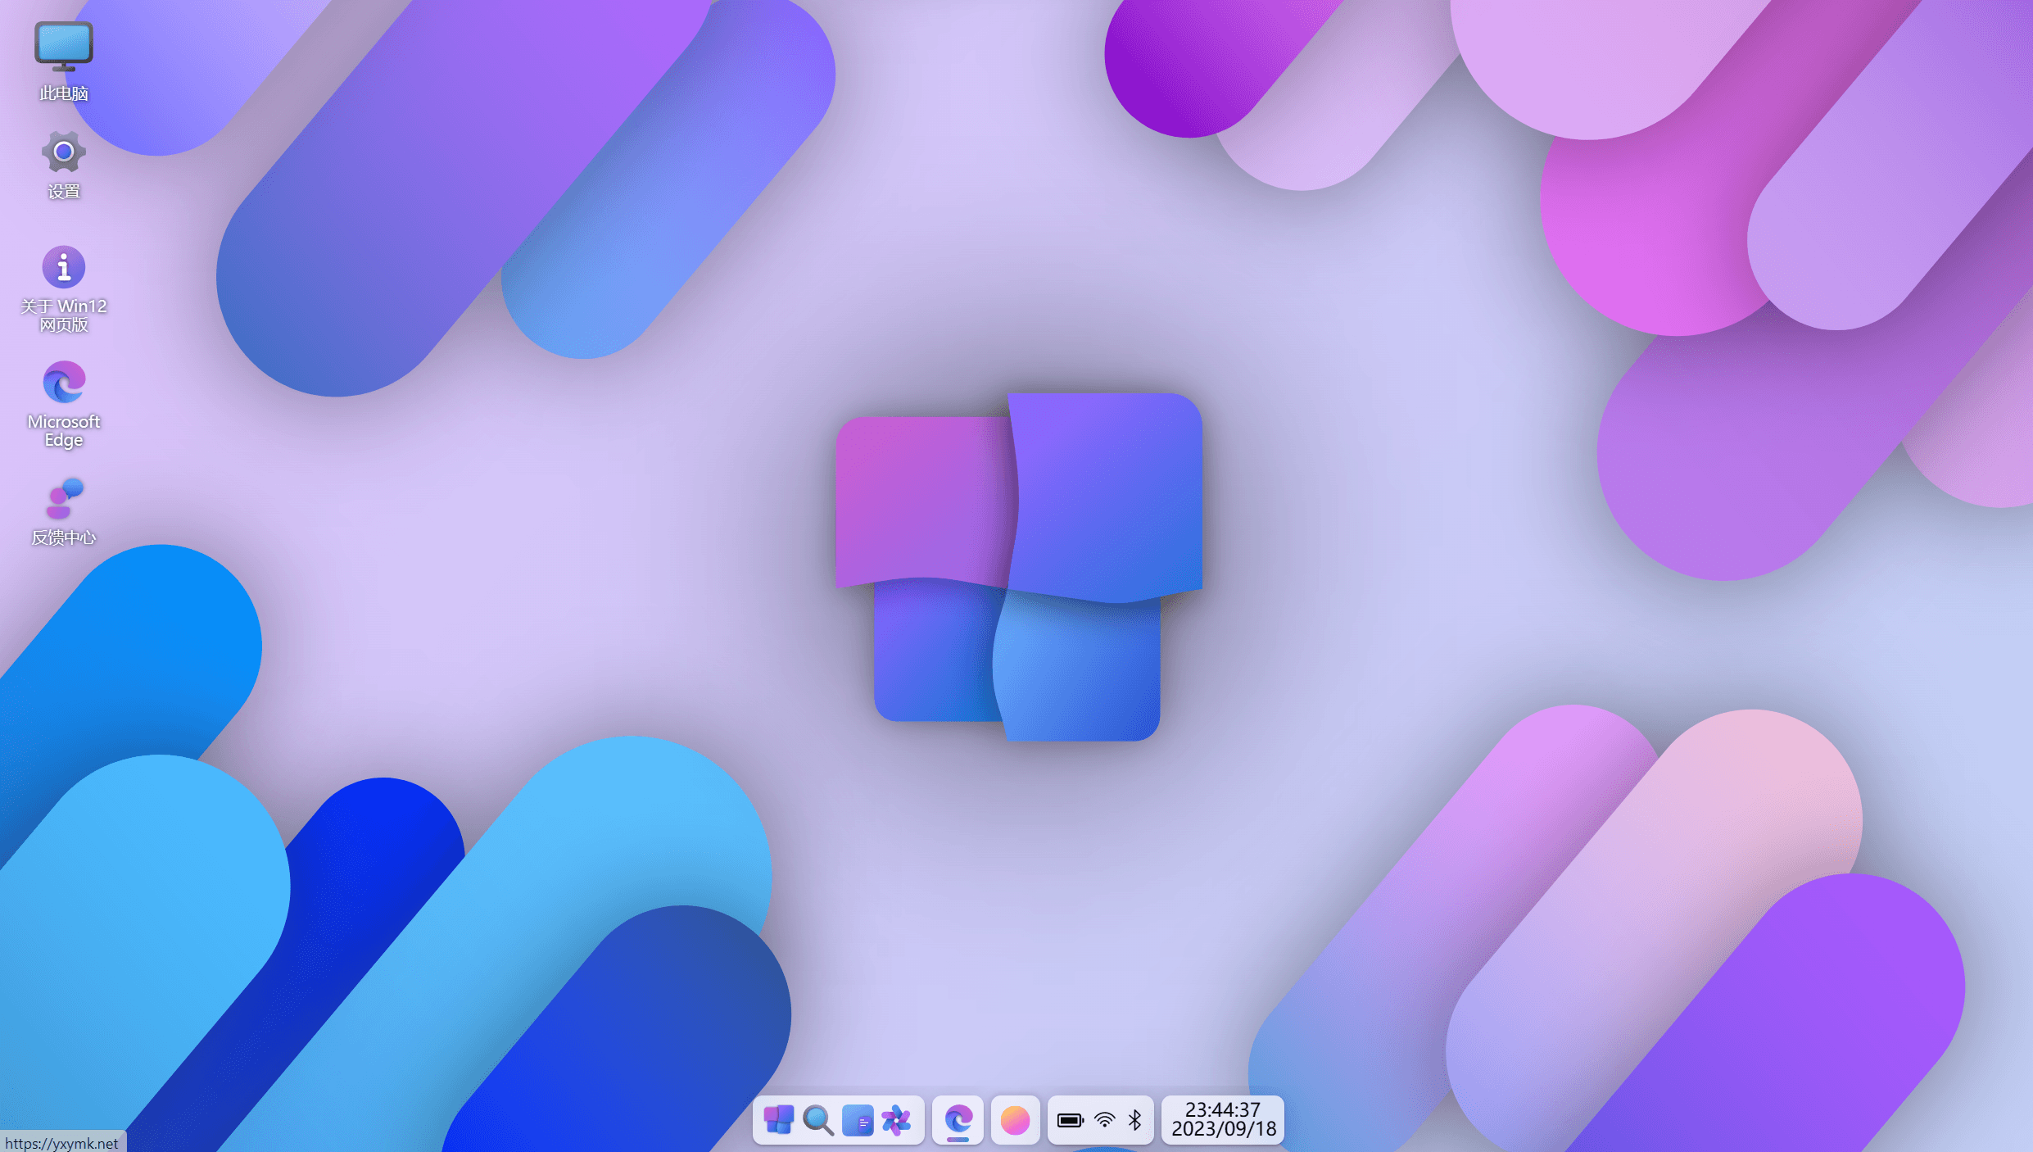The height and width of the screenshot is (1152, 2033).
Task: Switch to the running Edge app in the taskbar
Action: click(958, 1120)
